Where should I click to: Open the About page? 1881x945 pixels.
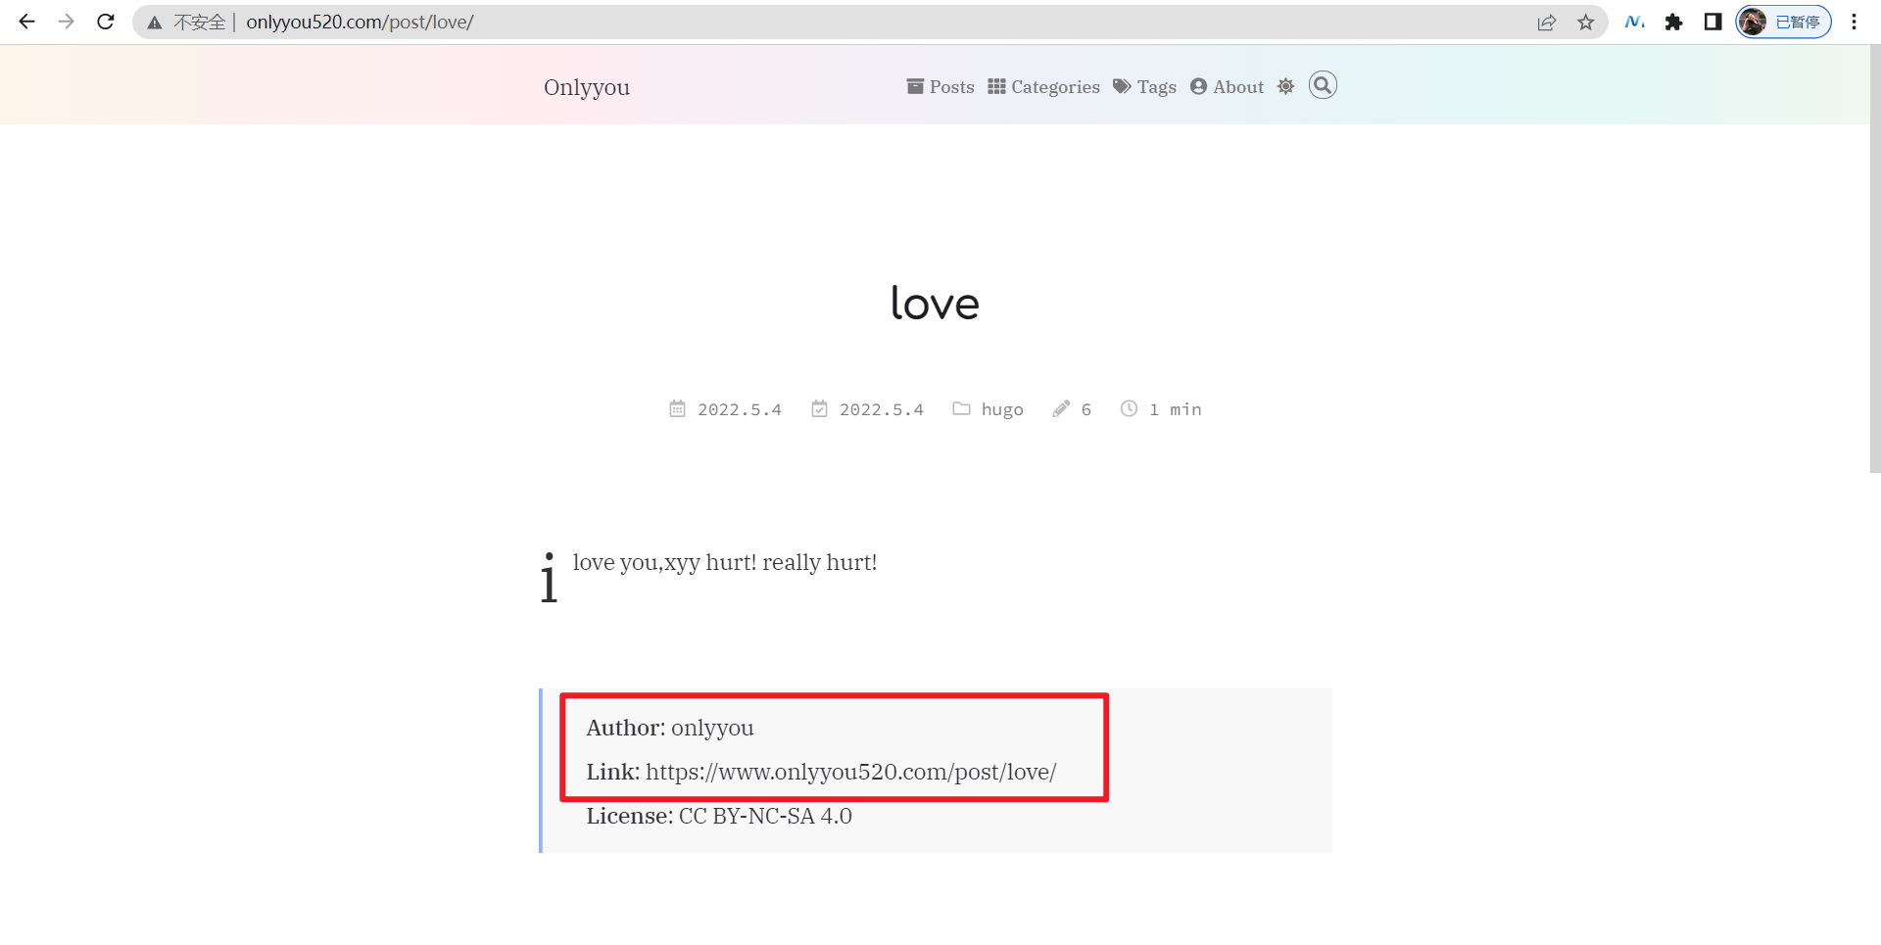click(1227, 87)
